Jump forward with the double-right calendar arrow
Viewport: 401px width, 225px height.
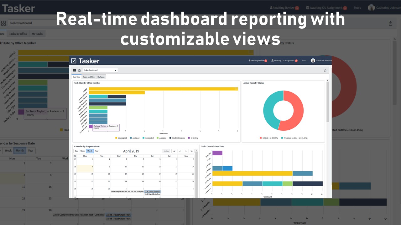point(191,151)
